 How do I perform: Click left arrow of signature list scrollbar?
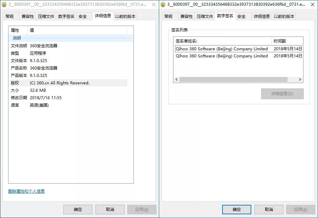coord(176,80)
